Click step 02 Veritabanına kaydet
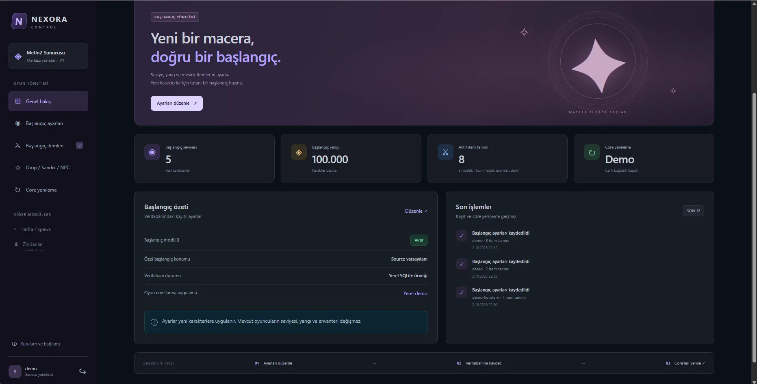The image size is (757, 384). [x=479, y=363]
